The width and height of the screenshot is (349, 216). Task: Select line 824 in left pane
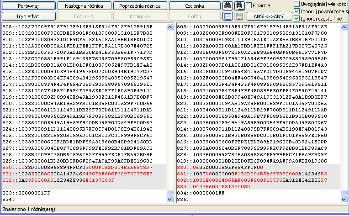pyautogui.click(x=78, y=129)
